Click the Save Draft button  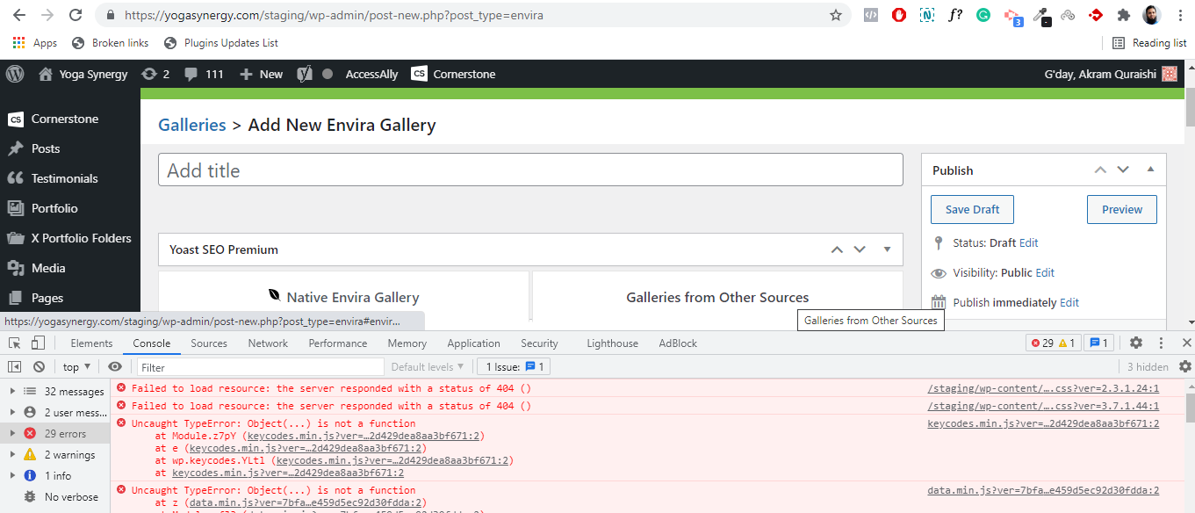coord(972,209)
